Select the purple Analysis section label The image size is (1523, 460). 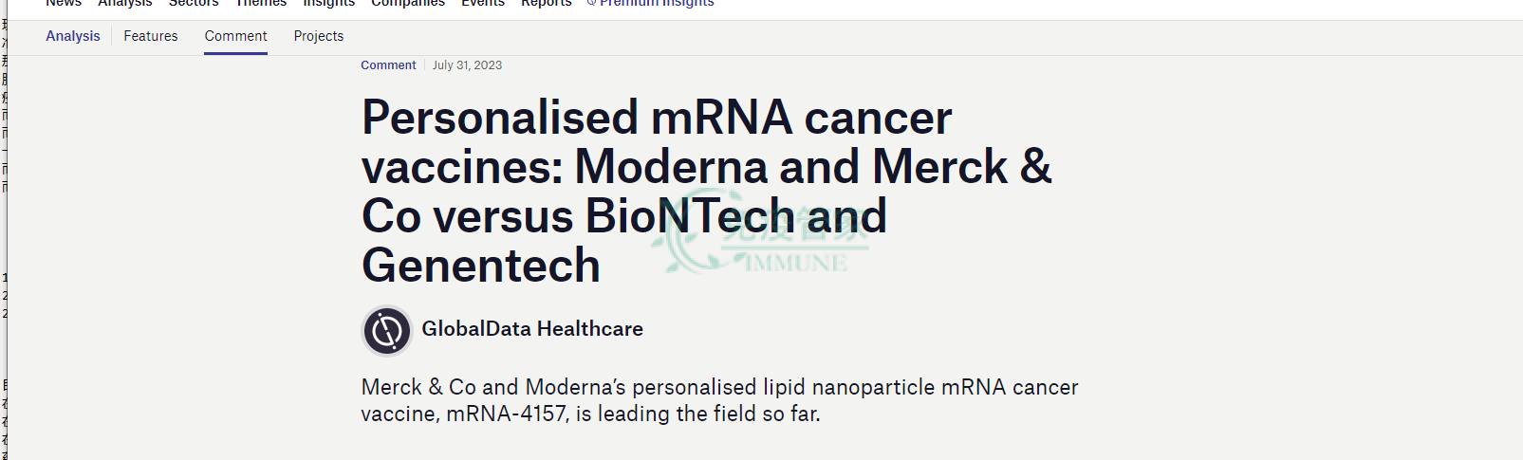(x=73, y=36)
